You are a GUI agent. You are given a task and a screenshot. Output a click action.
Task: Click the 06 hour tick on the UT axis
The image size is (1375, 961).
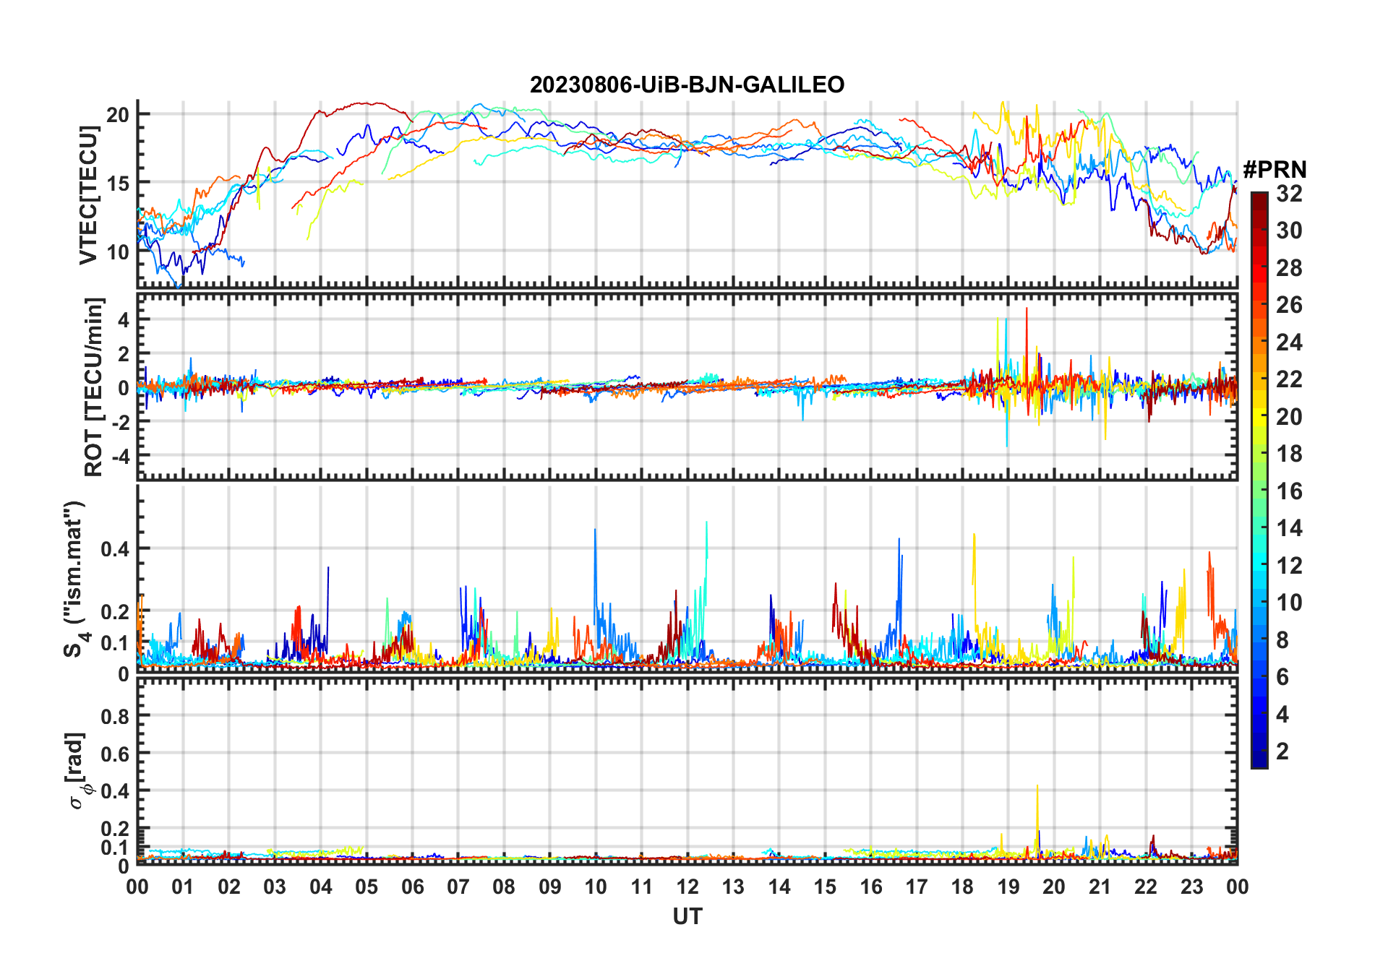tap(412, 887)
